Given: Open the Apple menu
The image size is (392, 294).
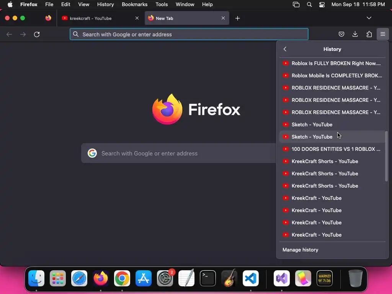Looking at the screenshot, I should click(x=10, y=5).
